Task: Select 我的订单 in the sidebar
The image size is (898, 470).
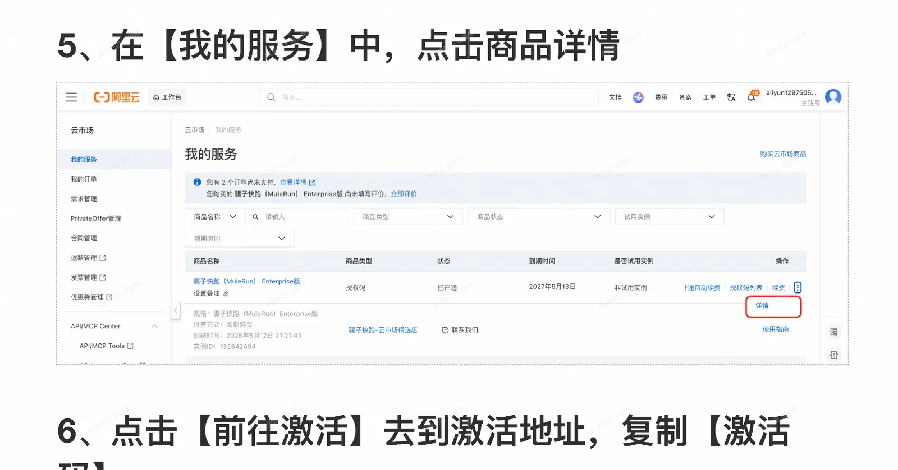Action: pos(84,179)
